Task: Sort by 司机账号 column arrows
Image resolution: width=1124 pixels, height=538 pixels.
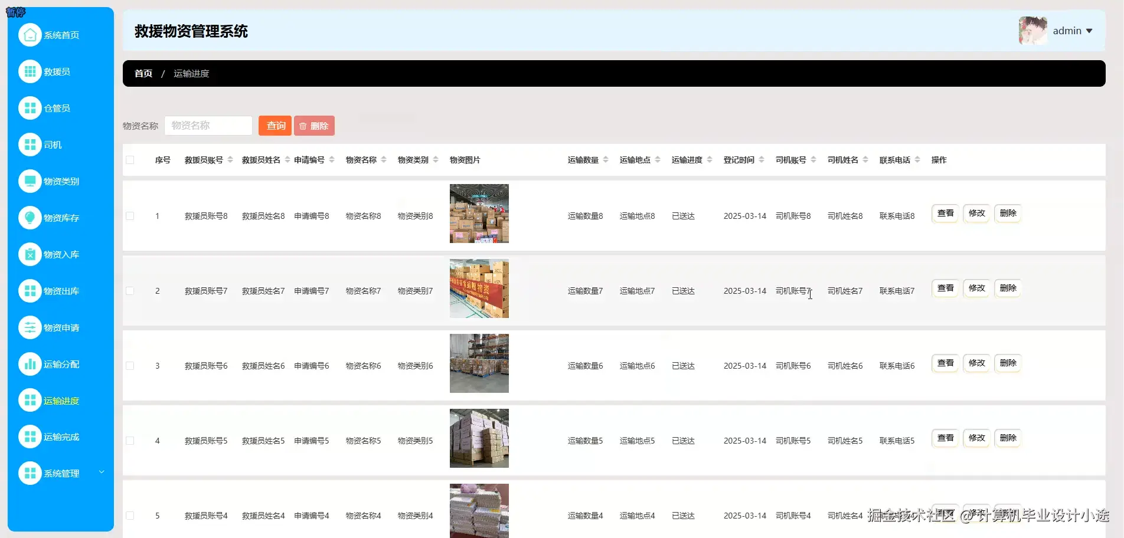Action: point(813,160)
